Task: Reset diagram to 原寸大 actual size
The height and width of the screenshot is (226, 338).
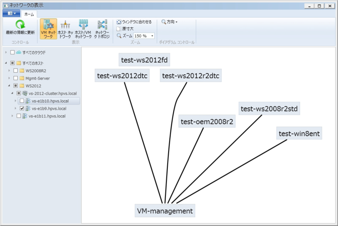Action: 119,29
